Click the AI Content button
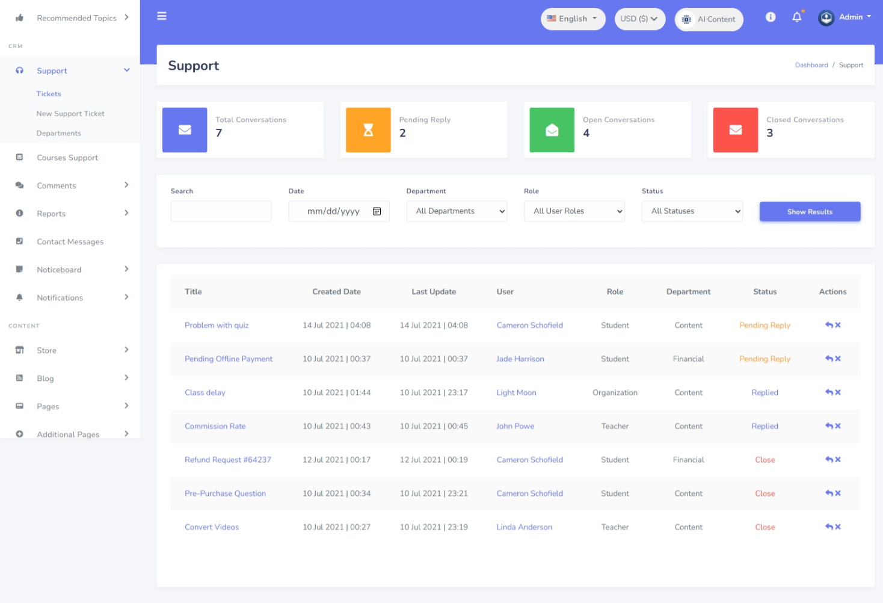Image resolution: width=883 pixels, height=603 pixels. point(709,19)
